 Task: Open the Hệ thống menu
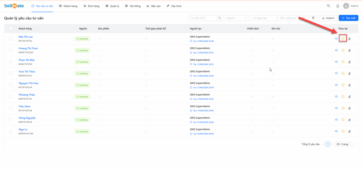[133, 6]
